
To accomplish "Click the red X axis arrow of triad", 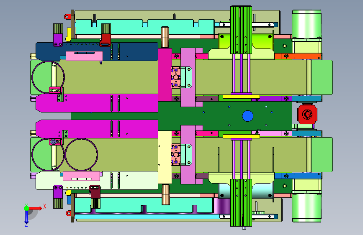I will coord(36,208).
